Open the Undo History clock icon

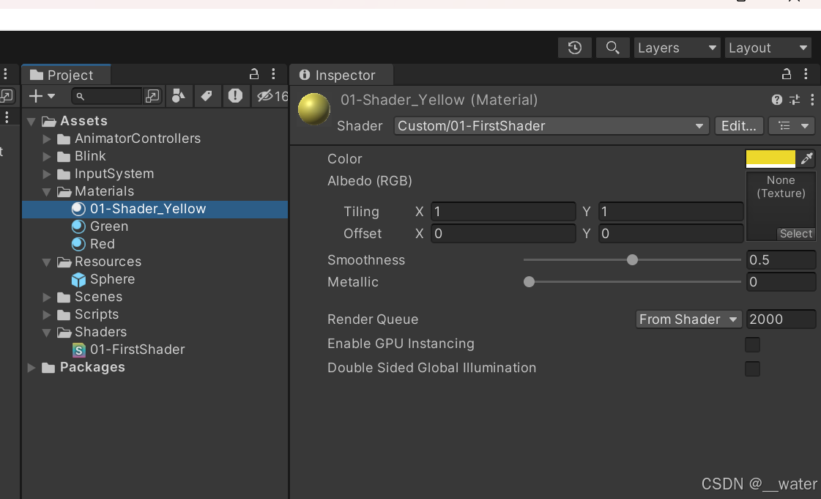tap(575, 48)
